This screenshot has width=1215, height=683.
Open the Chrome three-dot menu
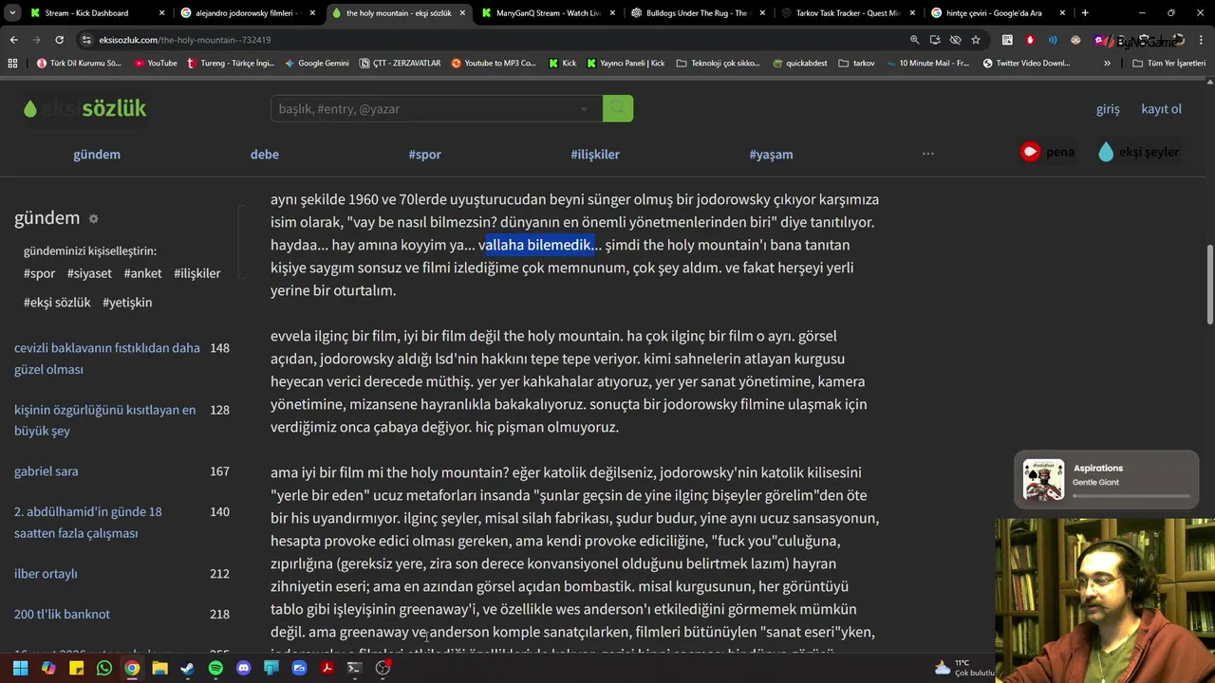pos(1201,40)
